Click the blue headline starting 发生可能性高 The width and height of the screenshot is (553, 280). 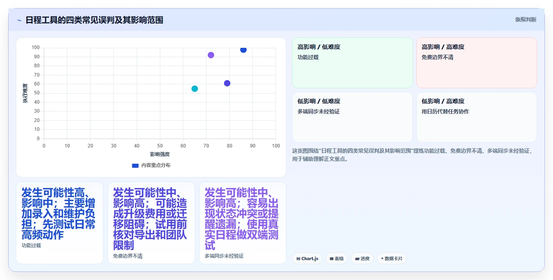pos(59,214)
